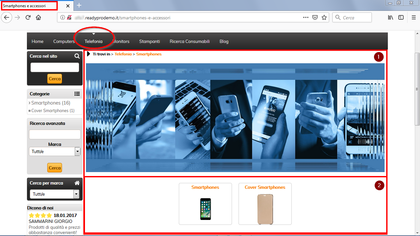
Task: Open the browser home page
Action: click(x=38, y=17)
